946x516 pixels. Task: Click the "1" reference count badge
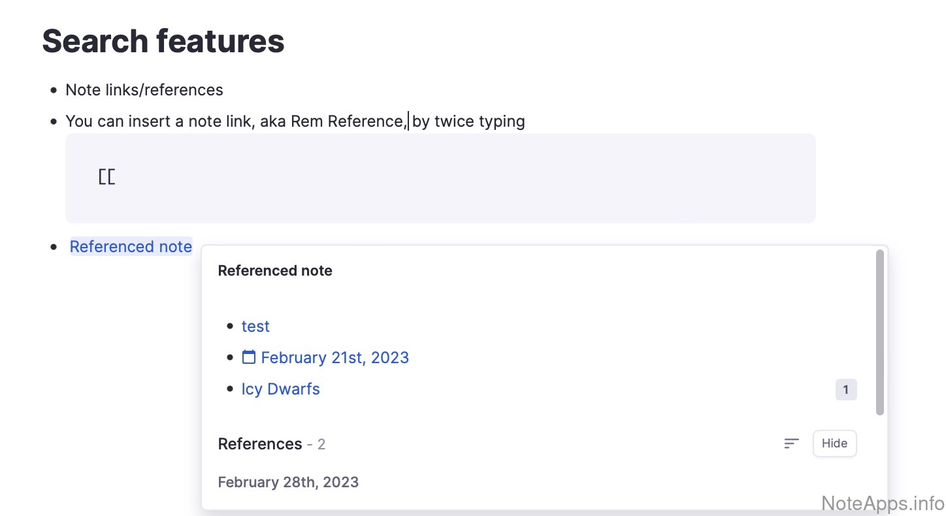point(845,390)
